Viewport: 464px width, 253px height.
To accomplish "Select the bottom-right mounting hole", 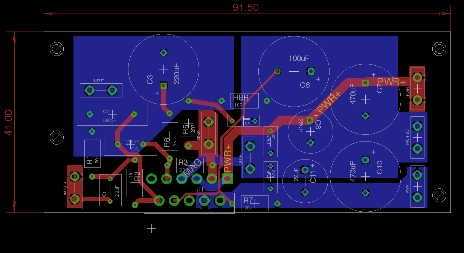I will click(439, 195).
